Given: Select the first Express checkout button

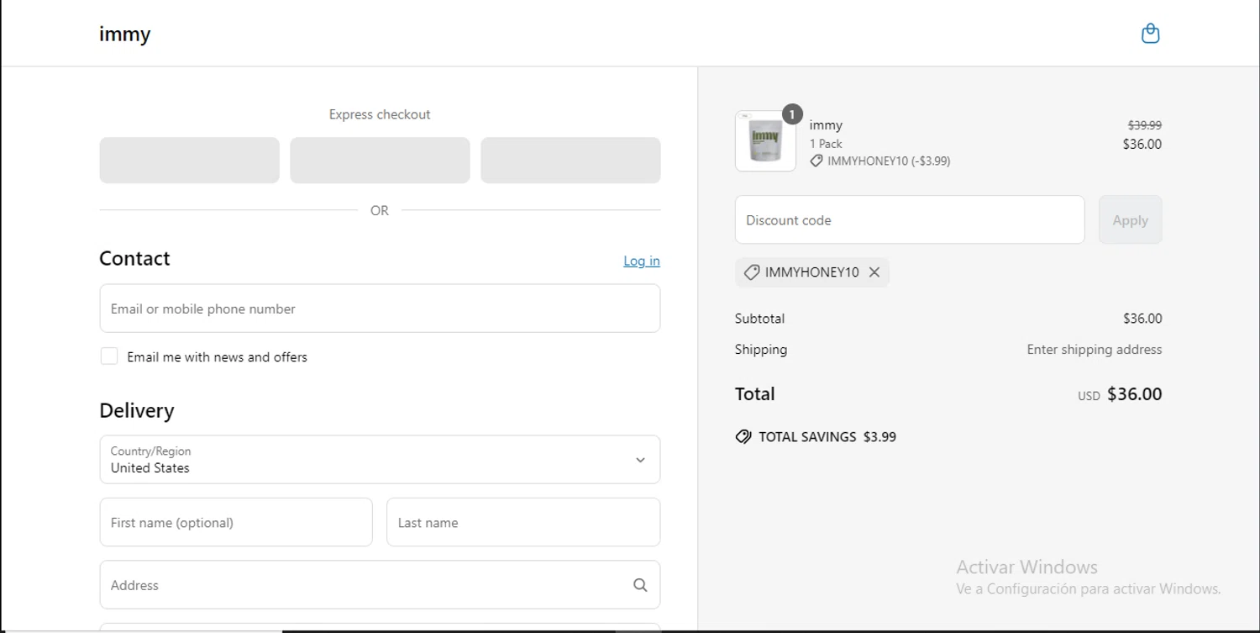Looking at the screenshot, I should pyautogui.click(x=190, y=161).
